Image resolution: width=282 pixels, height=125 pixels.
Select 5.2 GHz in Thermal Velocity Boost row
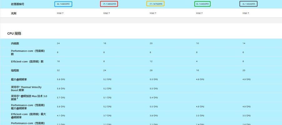coord(107,88)
